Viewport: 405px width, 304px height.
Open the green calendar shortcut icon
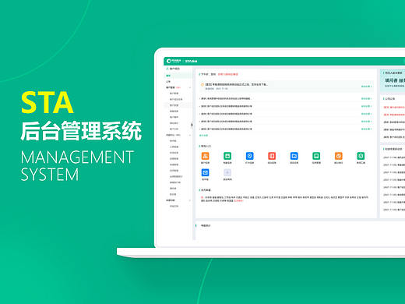pos(227,156)
